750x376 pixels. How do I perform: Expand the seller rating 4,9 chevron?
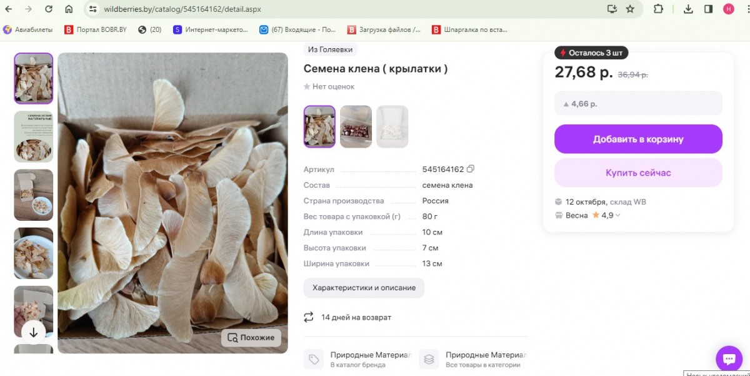click(618, 216)
